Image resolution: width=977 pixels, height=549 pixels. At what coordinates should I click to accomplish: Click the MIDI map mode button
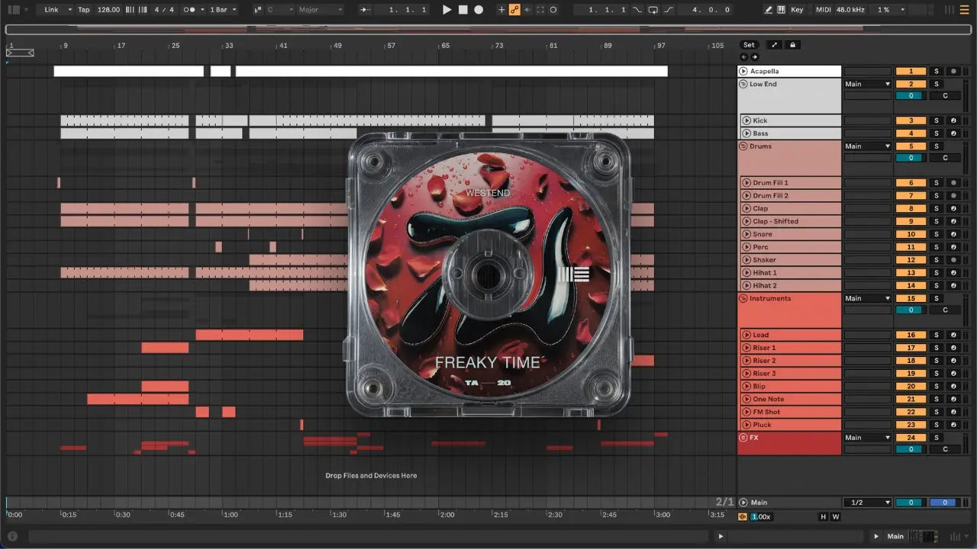pyautogui.click(x=823, y=10)
